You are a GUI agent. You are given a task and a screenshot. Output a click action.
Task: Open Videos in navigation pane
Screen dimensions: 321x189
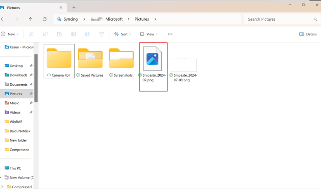13,112
